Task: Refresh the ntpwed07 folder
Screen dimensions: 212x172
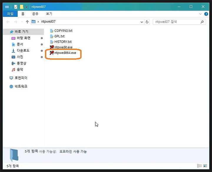Action: click(x=147, y=22)
